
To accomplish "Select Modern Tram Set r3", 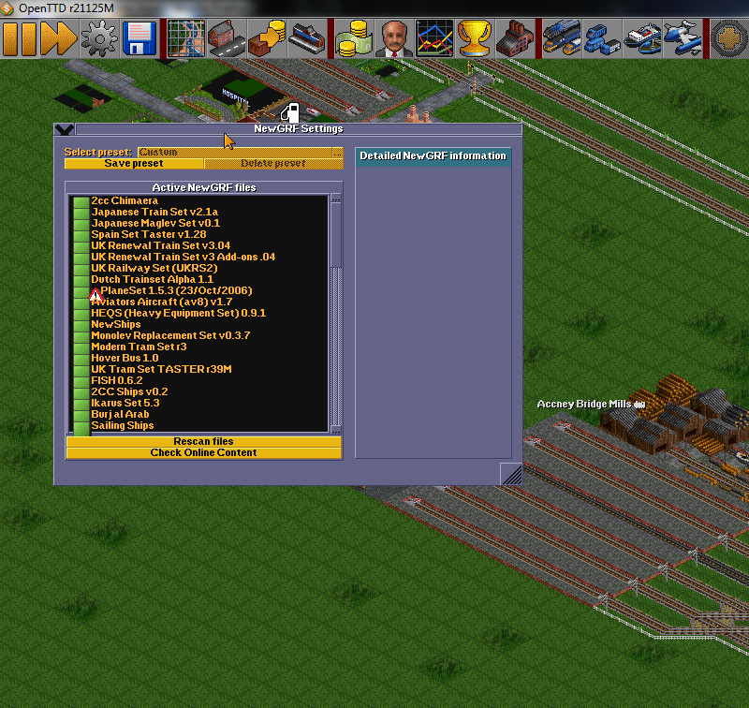I will [198, 347].
